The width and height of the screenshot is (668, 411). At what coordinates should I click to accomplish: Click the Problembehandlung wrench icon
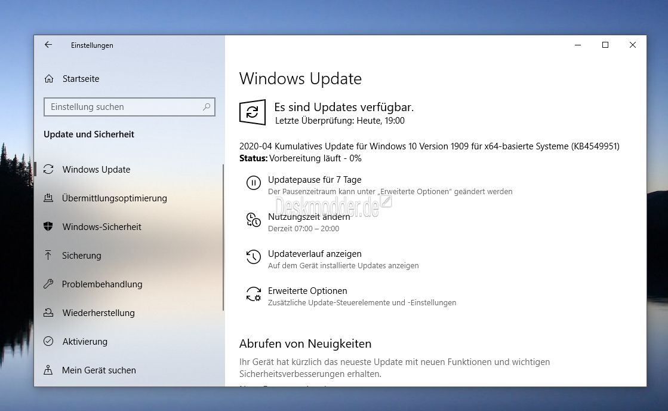(x=48, y=284)
